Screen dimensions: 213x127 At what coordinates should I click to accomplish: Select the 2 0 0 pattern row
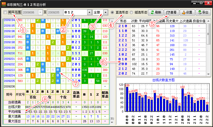point(161,64)
